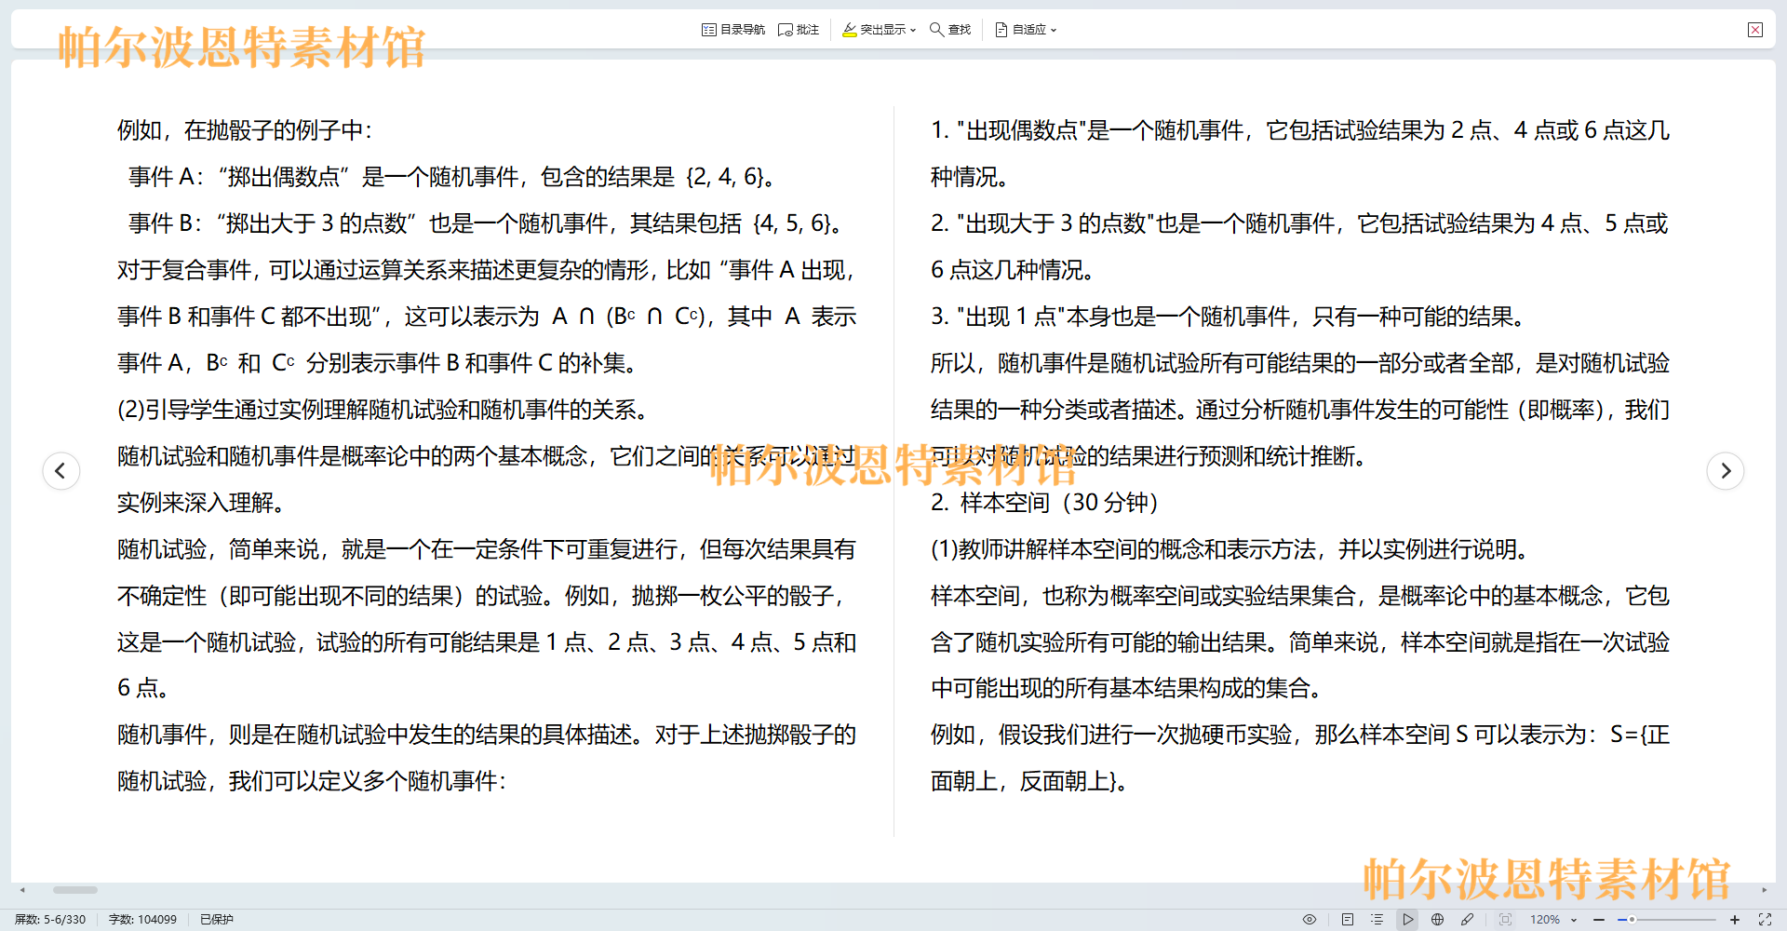The width and height of the screenshot is (1787, 931).
Task: Enter full screen with expand icon
Action: tap(1765, 920)
